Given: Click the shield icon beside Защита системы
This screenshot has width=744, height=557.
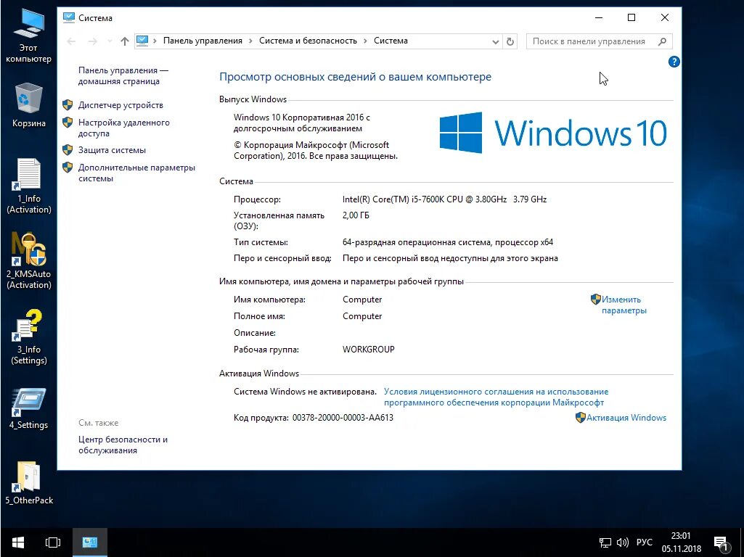Looking at the screenshot, I should (68, 150).
